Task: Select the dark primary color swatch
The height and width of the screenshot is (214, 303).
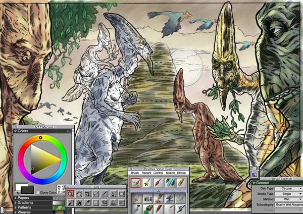Action: click(27, 190)
